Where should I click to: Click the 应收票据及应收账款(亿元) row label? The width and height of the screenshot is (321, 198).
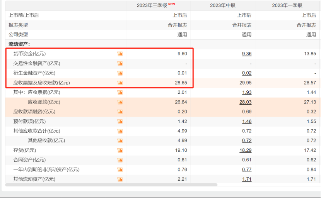(x=41, y=83)
